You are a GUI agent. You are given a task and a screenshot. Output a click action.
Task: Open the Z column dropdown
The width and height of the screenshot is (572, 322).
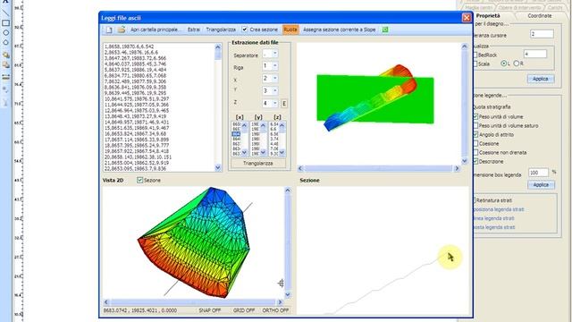275,104
